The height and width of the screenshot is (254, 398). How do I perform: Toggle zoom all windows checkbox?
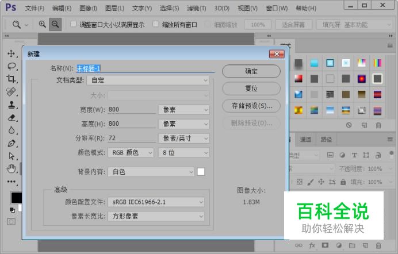[x=156, y=24]
